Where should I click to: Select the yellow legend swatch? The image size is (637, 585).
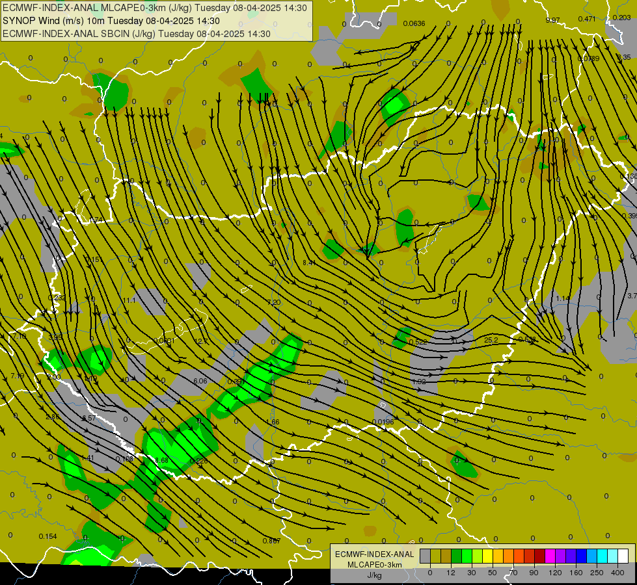click(x=487, y=556)
